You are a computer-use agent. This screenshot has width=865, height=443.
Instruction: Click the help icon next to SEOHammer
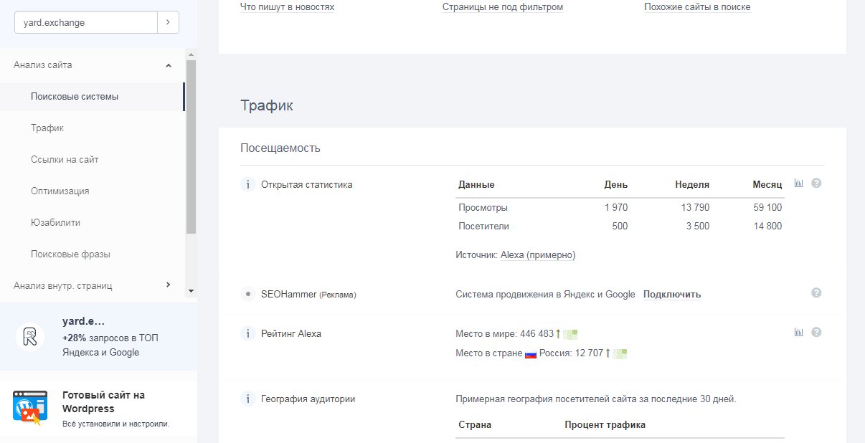tap(816, 292)
